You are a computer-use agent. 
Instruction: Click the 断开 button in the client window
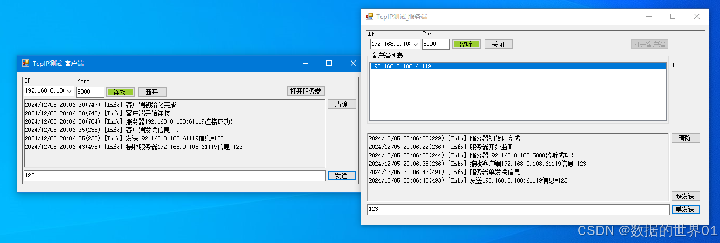pos(152,92)
